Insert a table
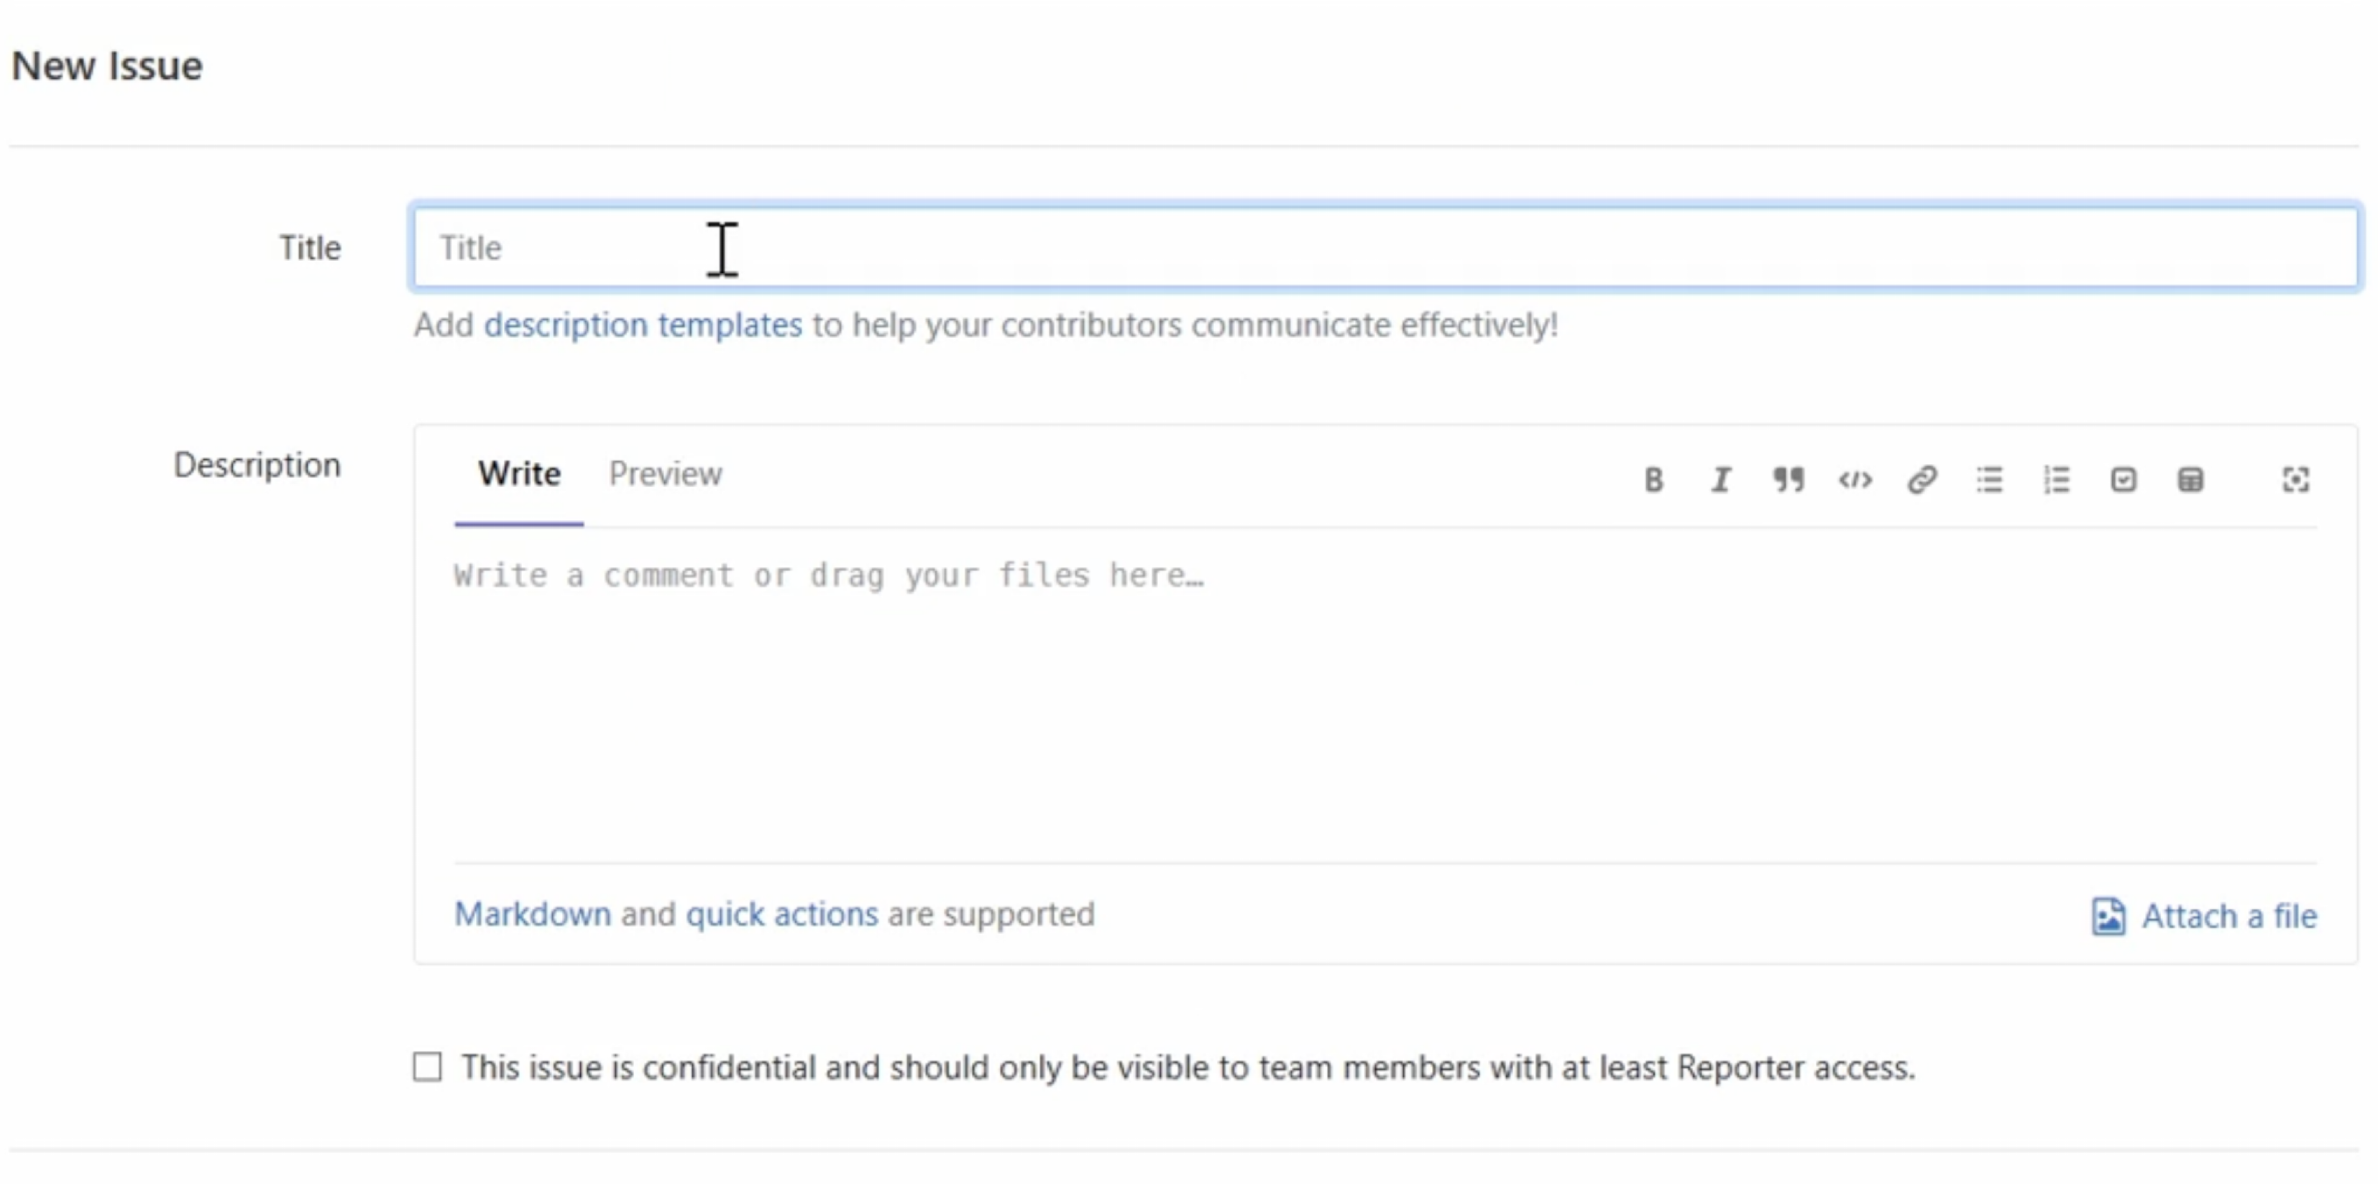 pyautogui.click(x=2193, y=480)
